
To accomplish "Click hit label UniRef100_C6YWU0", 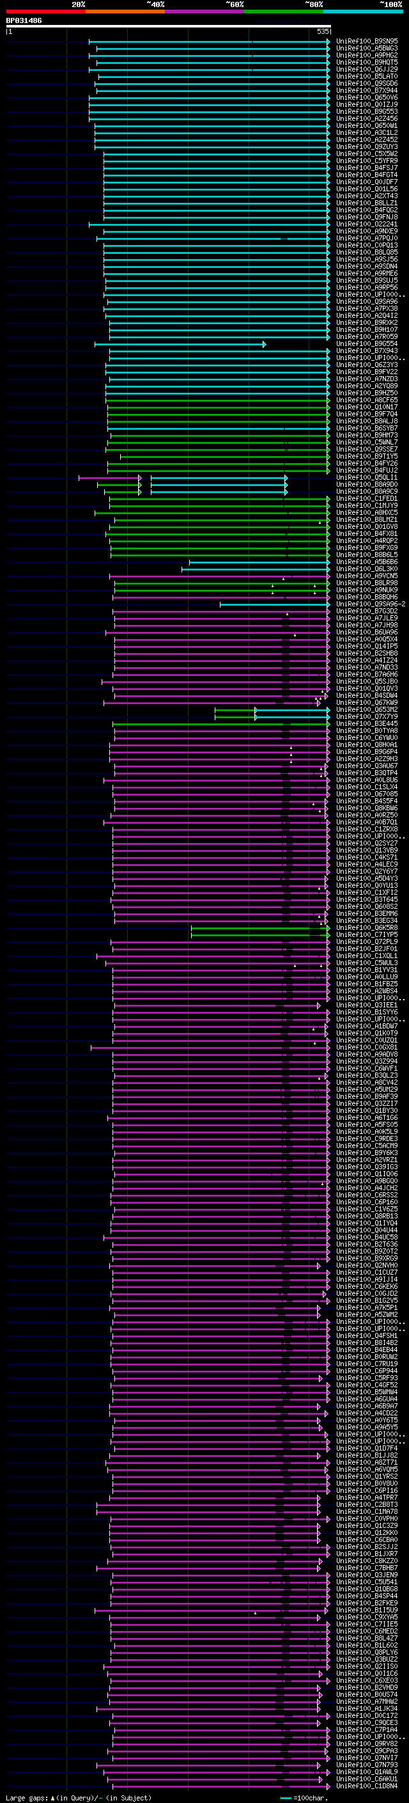I will [367, 737].
